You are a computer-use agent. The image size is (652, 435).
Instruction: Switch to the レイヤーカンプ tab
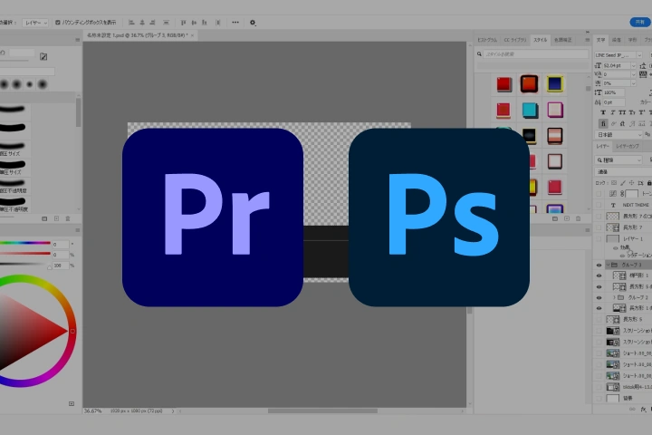tap(628, 146)
